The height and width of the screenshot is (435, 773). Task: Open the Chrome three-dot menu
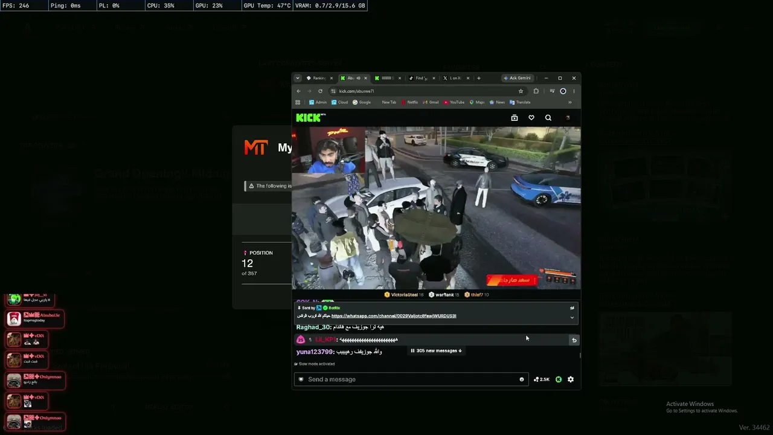pyautogui.click(x=574, y=91)
